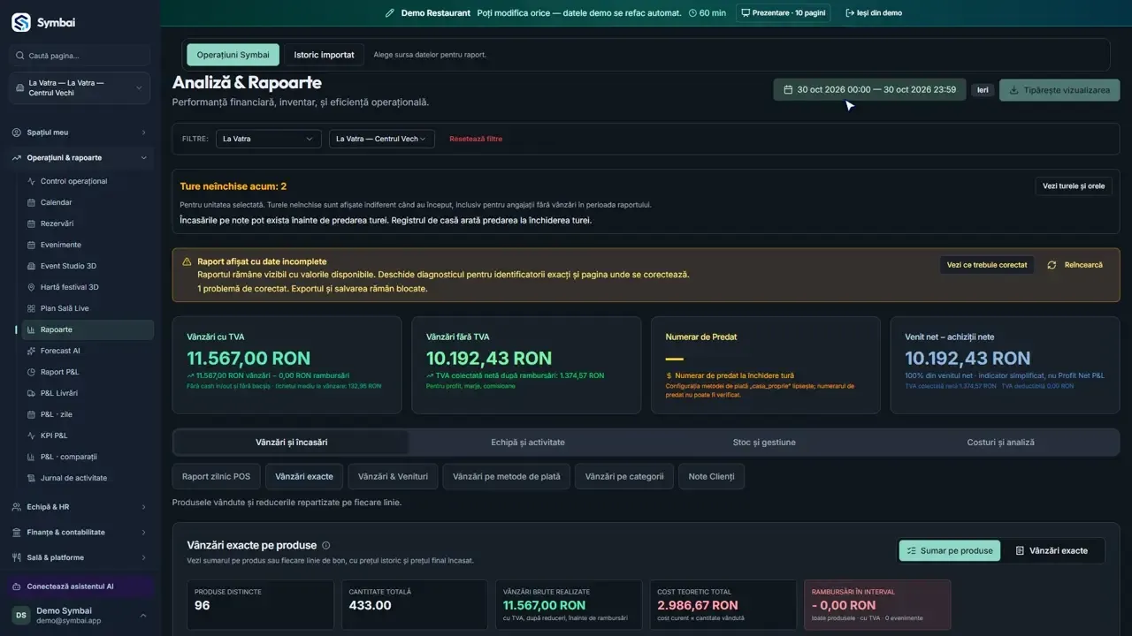Viewport: 1132px width, 636px height.
Task: Click the DS avatar at the sidebar bottom
Action: tap(20, 616)
